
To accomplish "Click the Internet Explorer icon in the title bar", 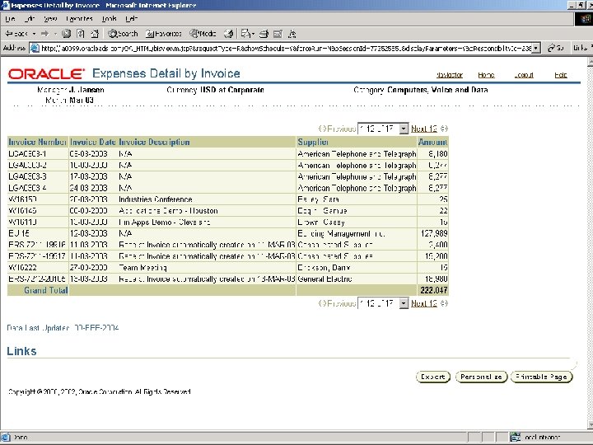I will pyautogui.click(x=5, y=5).
